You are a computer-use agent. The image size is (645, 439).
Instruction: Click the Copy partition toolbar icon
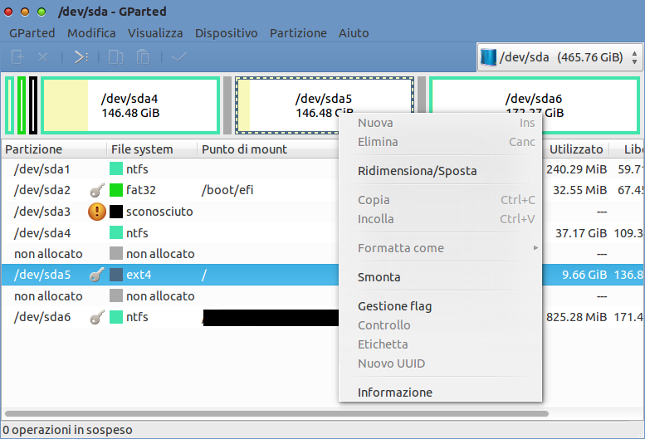coord(115,56)
